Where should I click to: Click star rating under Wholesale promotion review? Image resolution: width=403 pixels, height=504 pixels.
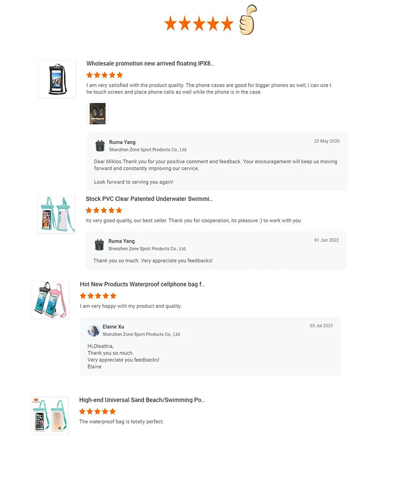click(x=105, y=75)
